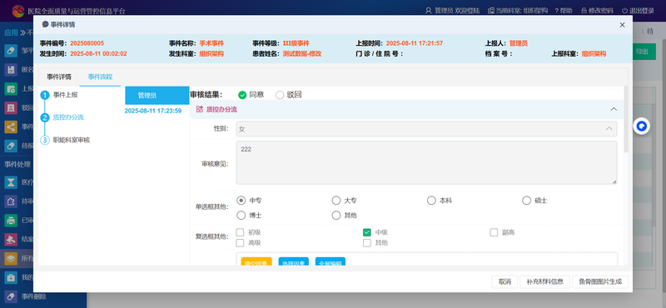Uncheck the 中级 checkbox
This screenshot has width=666, height=308.
[367, 232]
